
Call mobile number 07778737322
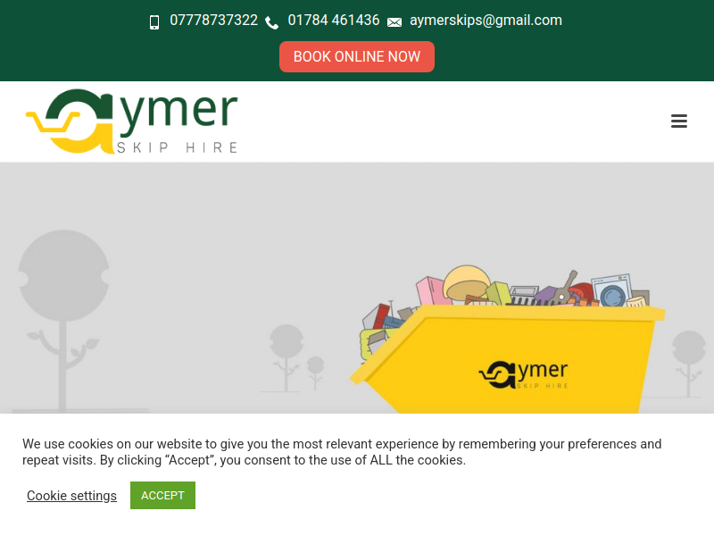point(213,21)
